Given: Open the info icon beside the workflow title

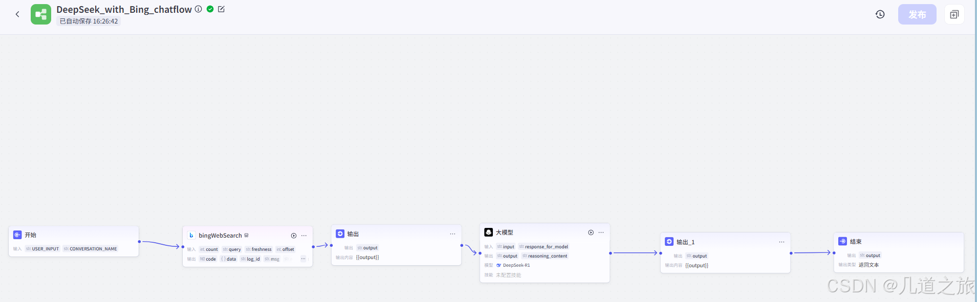Looking at the screenshot, I should coord(198,9).
